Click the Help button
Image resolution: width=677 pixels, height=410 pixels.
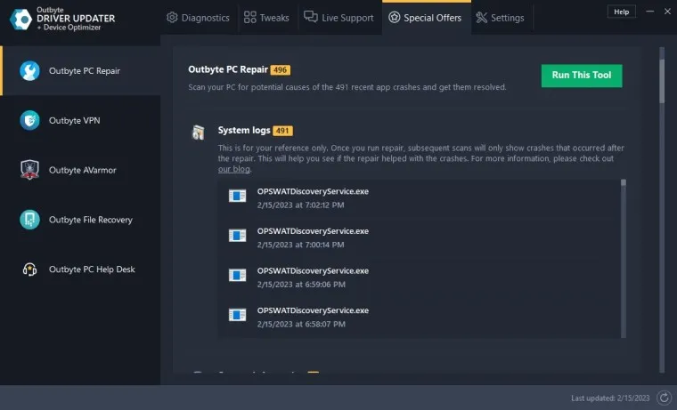(621, 12)
